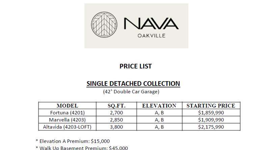
Task: Select the Altavida (4203-LOFT) model cell
Action: coord(67,127)
